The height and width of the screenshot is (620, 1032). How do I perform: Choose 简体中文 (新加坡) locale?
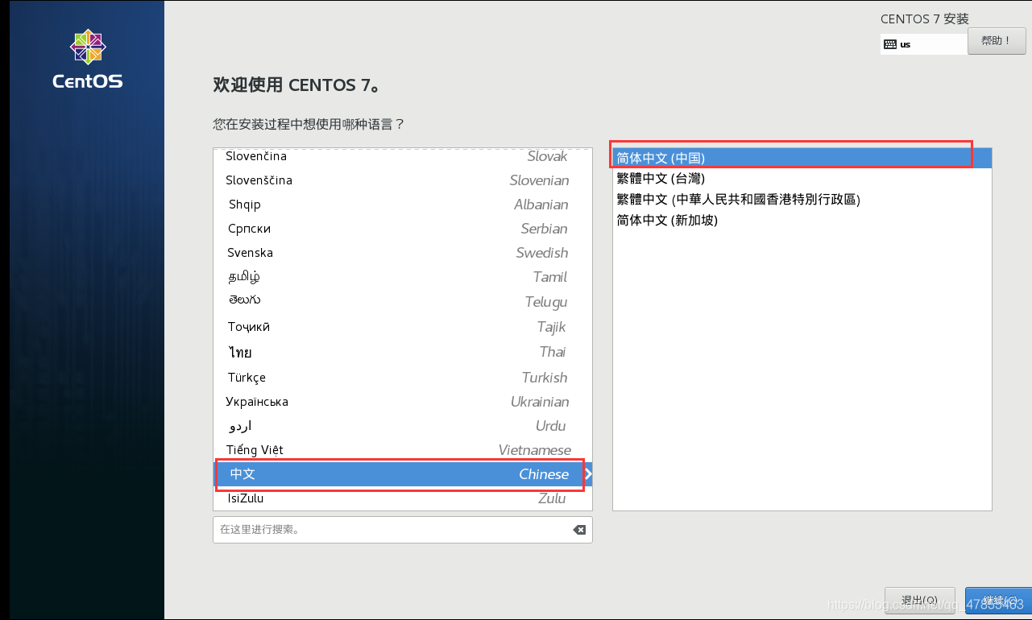802,221
